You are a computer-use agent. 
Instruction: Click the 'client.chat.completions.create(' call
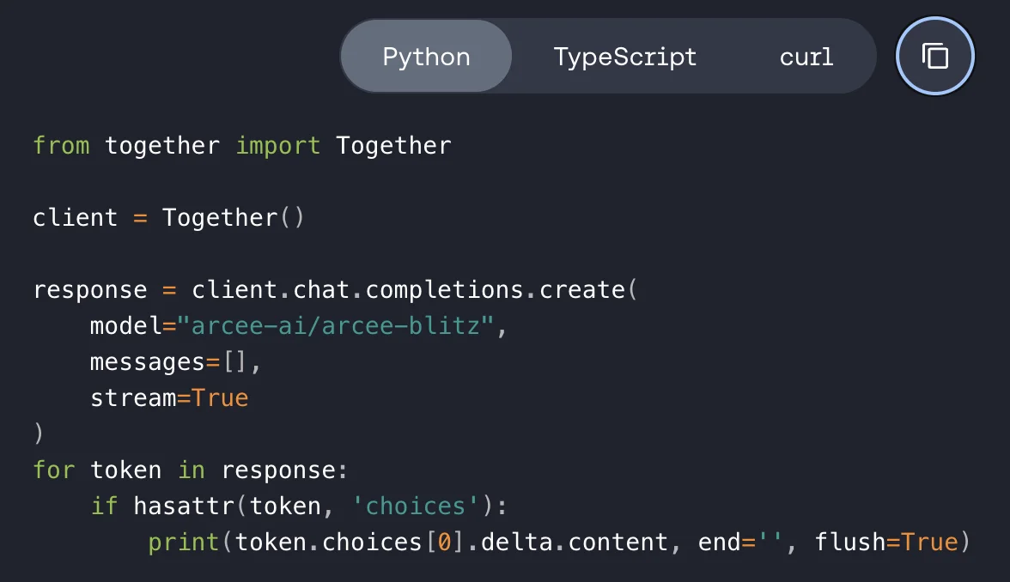pos(414,290)
